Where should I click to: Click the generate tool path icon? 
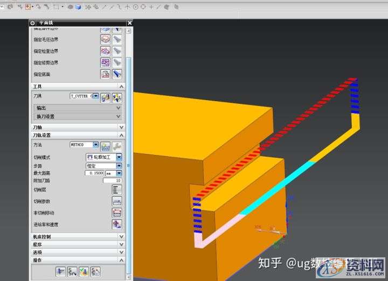60,272
